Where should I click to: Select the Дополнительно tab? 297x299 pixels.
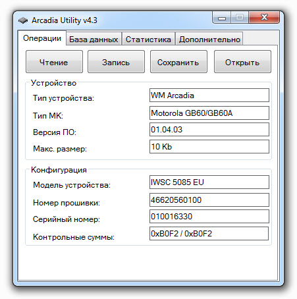(x=209, y=39)
